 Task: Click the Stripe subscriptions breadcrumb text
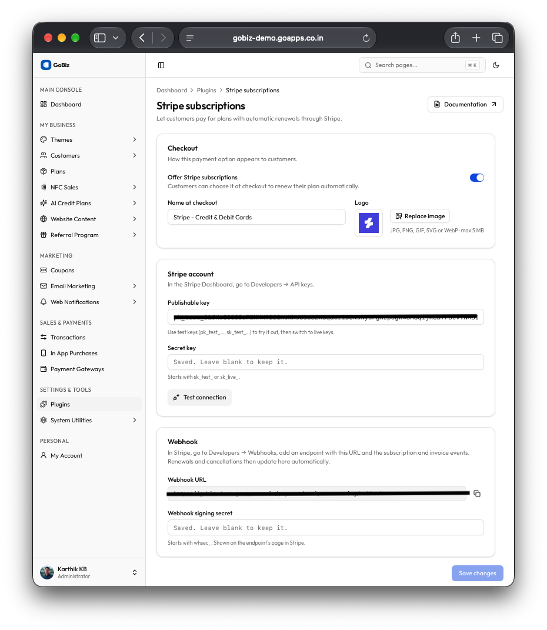tap(252, 91)
